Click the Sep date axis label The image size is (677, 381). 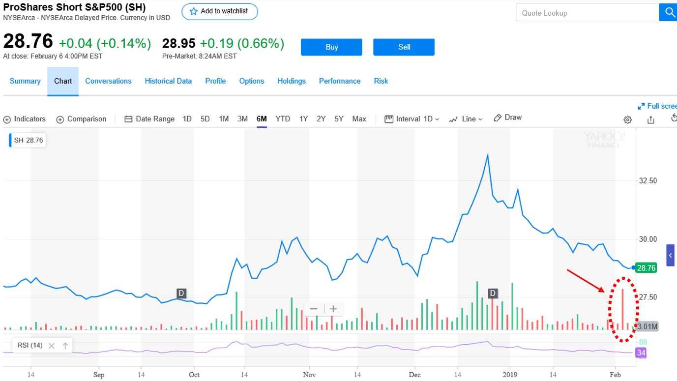pyautogui.click(x=99, y=375)
